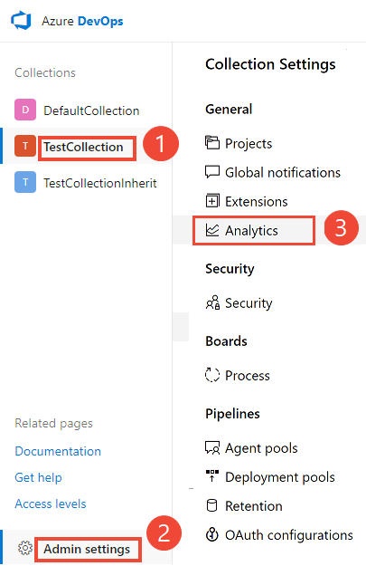Click the Process dashed-circle icon
366x566 pixels.
click(212, 375)
